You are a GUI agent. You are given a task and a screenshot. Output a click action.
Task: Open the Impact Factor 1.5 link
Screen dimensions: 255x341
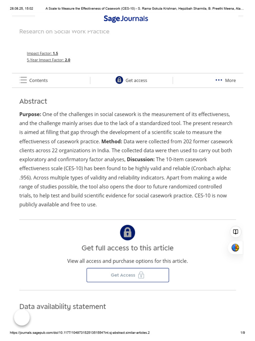pos(42,54)
